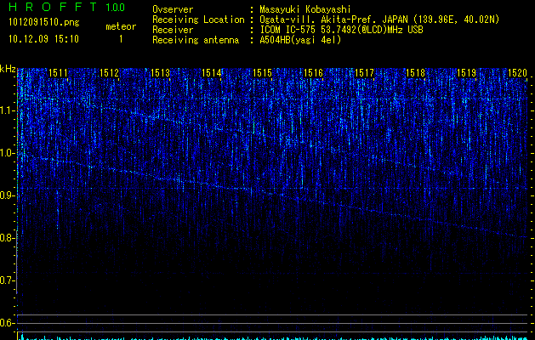Click the 0.9 kHz frequency label
This screenshot has height=340, width=535.
tap(7, 195)
